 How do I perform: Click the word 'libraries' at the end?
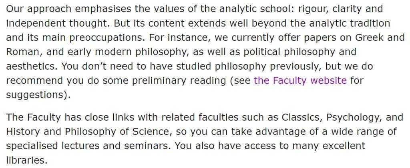click(x=26, y=160)
